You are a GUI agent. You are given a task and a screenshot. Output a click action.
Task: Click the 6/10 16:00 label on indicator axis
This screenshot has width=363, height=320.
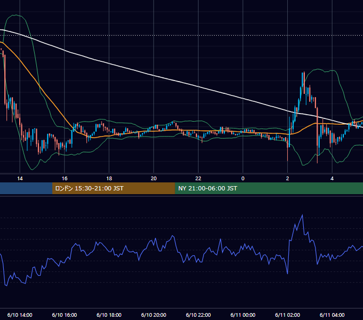pyautogui.click(x=65, y=315)
